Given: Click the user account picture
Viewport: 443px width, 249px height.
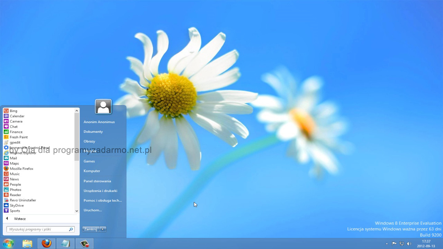Looking at the screenshot, I should 103,107.
